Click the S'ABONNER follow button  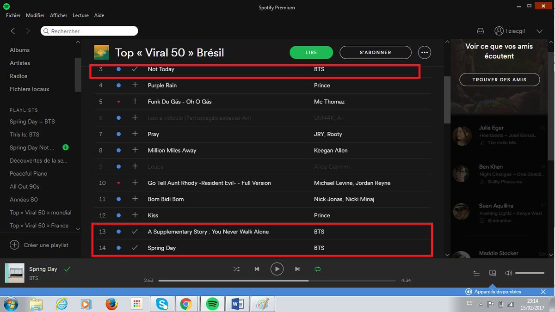click(375, 52)
